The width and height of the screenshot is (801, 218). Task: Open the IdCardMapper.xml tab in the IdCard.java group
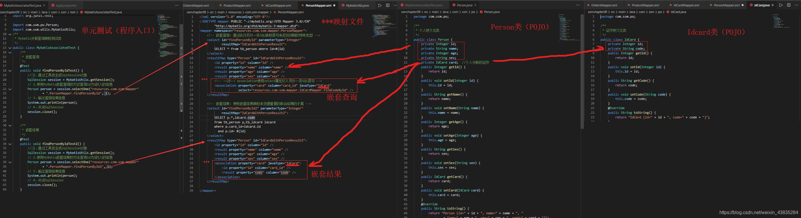pyautogui.click(x=686, y=5)
